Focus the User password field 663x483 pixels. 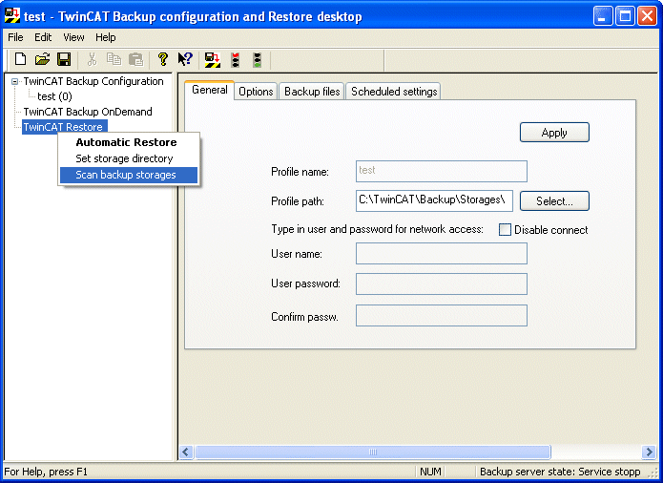tap(442, 283)
